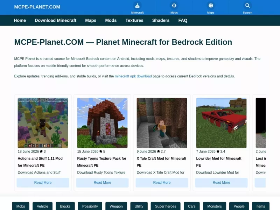The height and width of the screenshot is (210, 280).
Task: Select the Possibility category tag
Action: pos(90,206)
